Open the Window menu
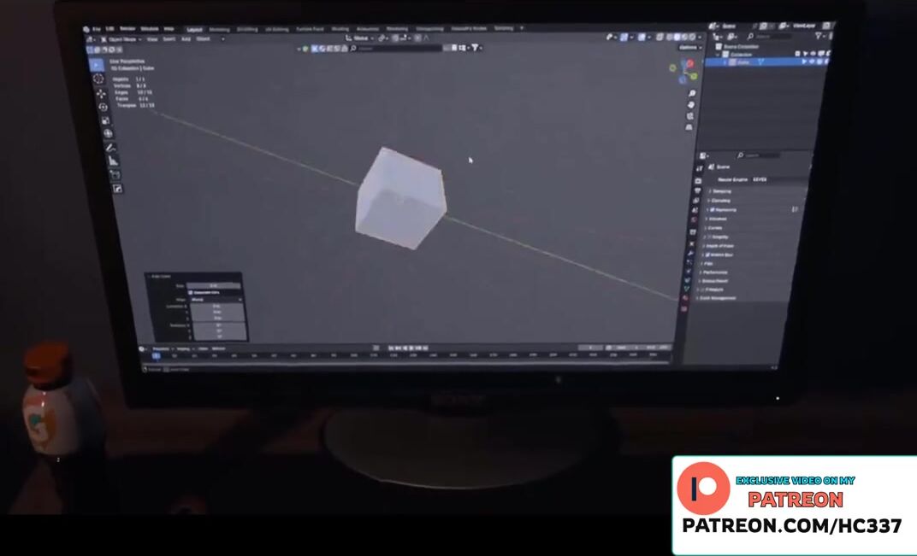 coord(149,28)
